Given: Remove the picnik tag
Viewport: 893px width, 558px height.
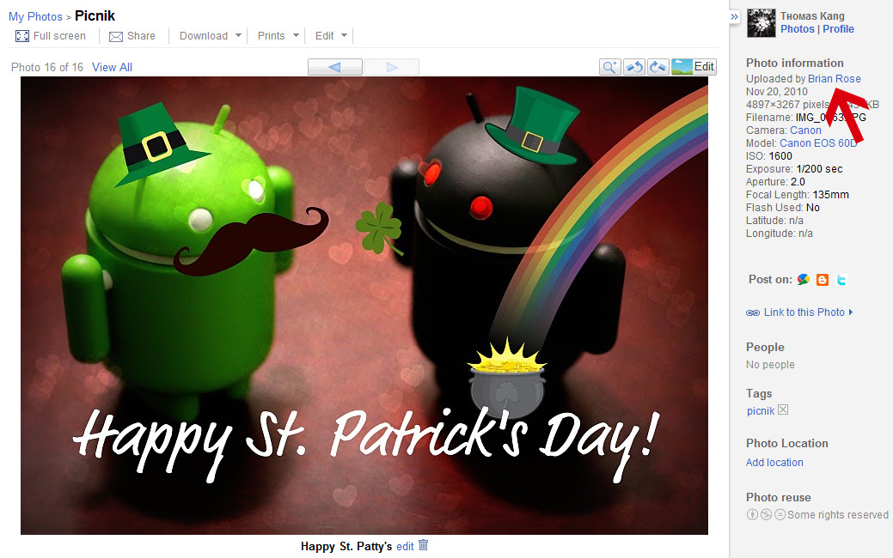Looking at the screenshot, I should coord(783,409).
